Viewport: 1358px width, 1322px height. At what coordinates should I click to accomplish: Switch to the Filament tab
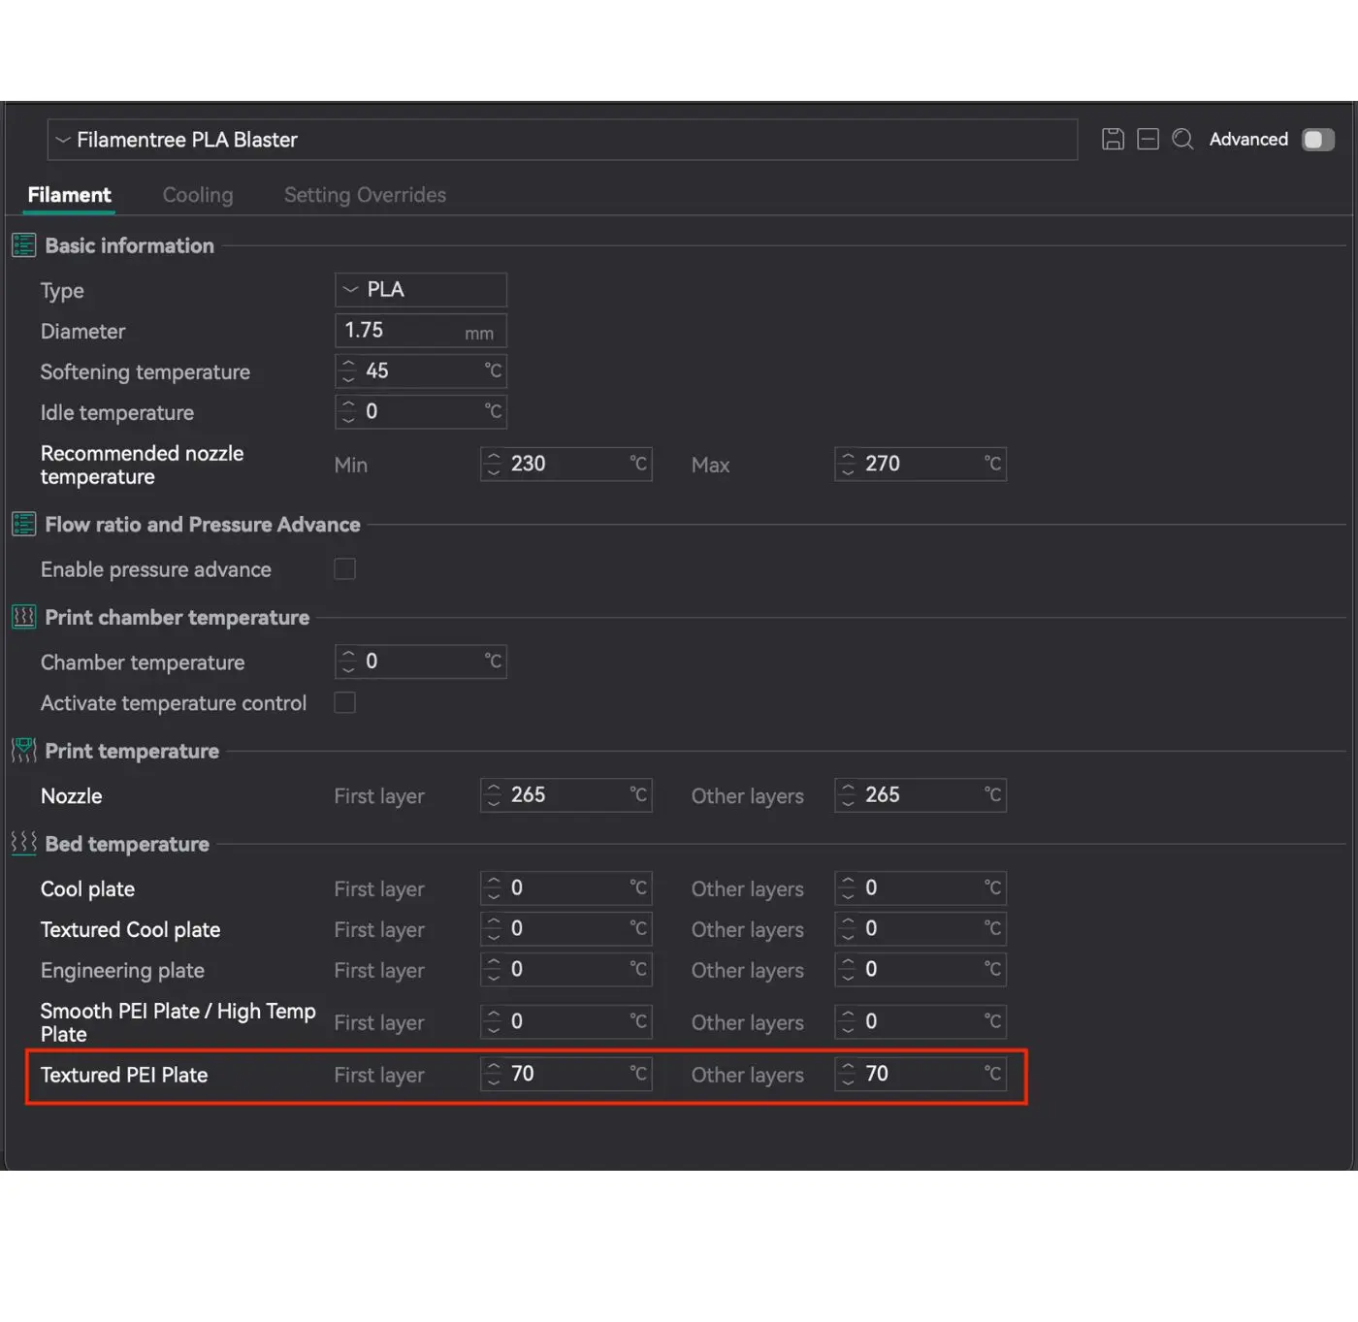pyautogui.click(x=69, y=195)
